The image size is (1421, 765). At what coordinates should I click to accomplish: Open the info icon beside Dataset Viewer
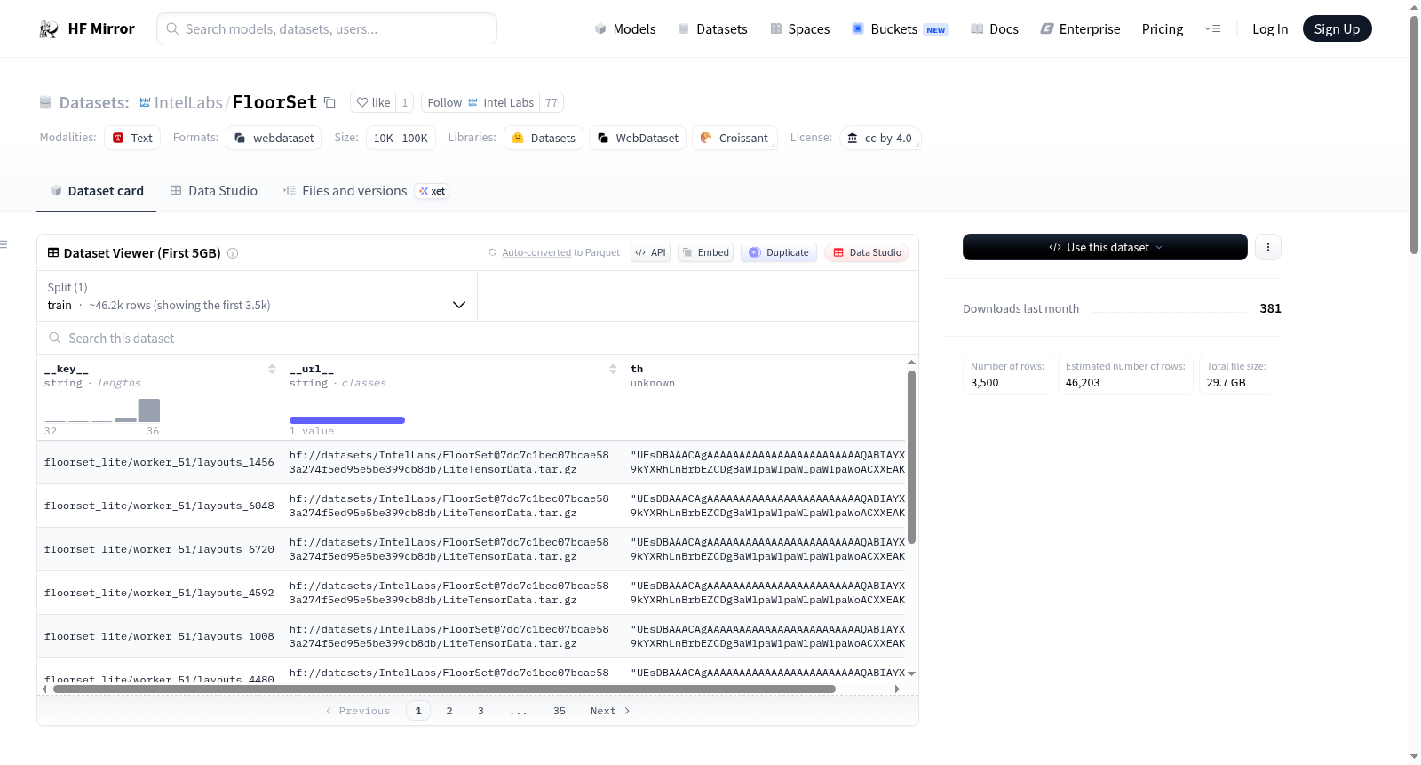pyautogui.click(x=233, y=253)
